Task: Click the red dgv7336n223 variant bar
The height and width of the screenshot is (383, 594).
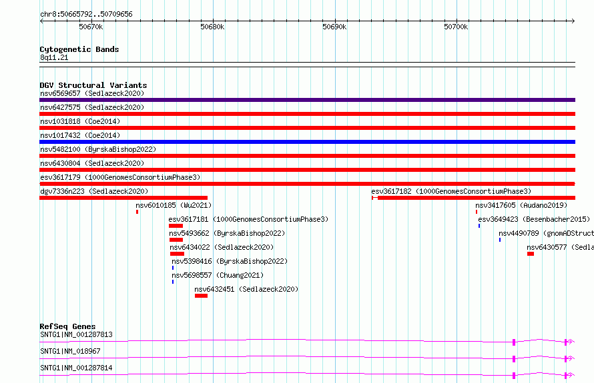Action: [x=123, y=198]
